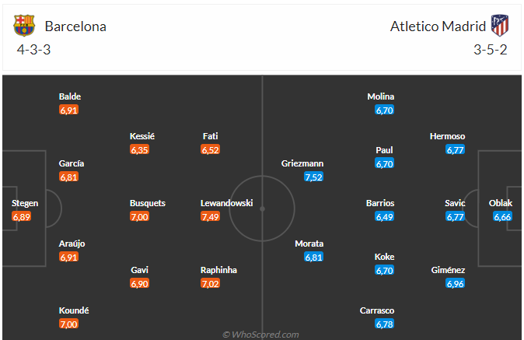Click Gavi's 6,90 rating badge
This screenshot has height=340, width=524.
139,284
